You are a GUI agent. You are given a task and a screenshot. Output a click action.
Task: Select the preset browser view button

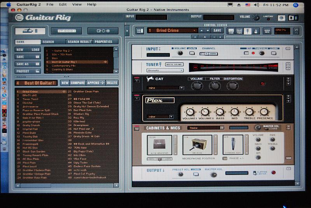[x=30, y=31]
